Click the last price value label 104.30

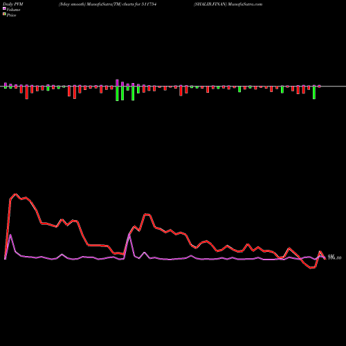point(334,257)
